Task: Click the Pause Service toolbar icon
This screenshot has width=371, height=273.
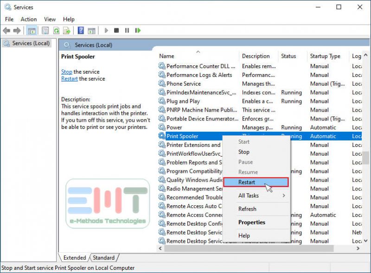Action: (x=127, y=31)
